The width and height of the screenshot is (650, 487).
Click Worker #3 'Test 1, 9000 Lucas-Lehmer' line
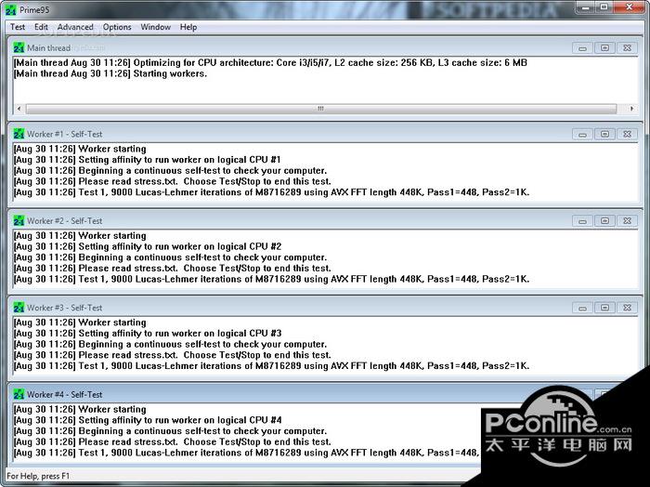coord(271,365)
